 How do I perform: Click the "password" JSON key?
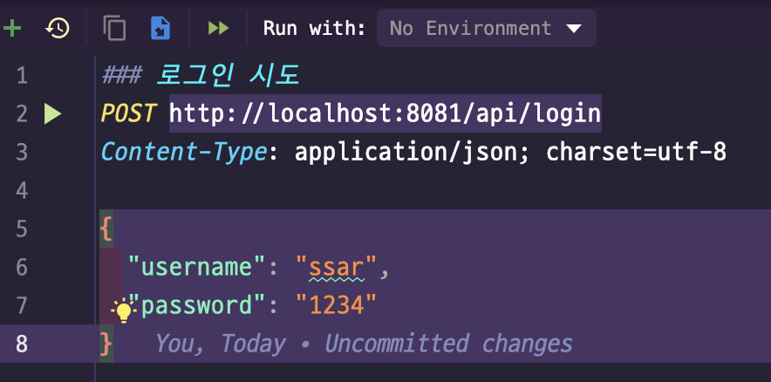[x=197, y=305]
